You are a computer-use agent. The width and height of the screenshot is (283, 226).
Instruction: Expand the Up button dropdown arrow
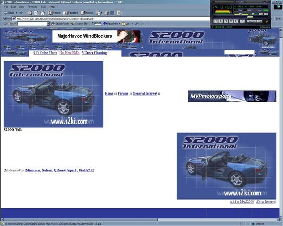coord(132,24)
